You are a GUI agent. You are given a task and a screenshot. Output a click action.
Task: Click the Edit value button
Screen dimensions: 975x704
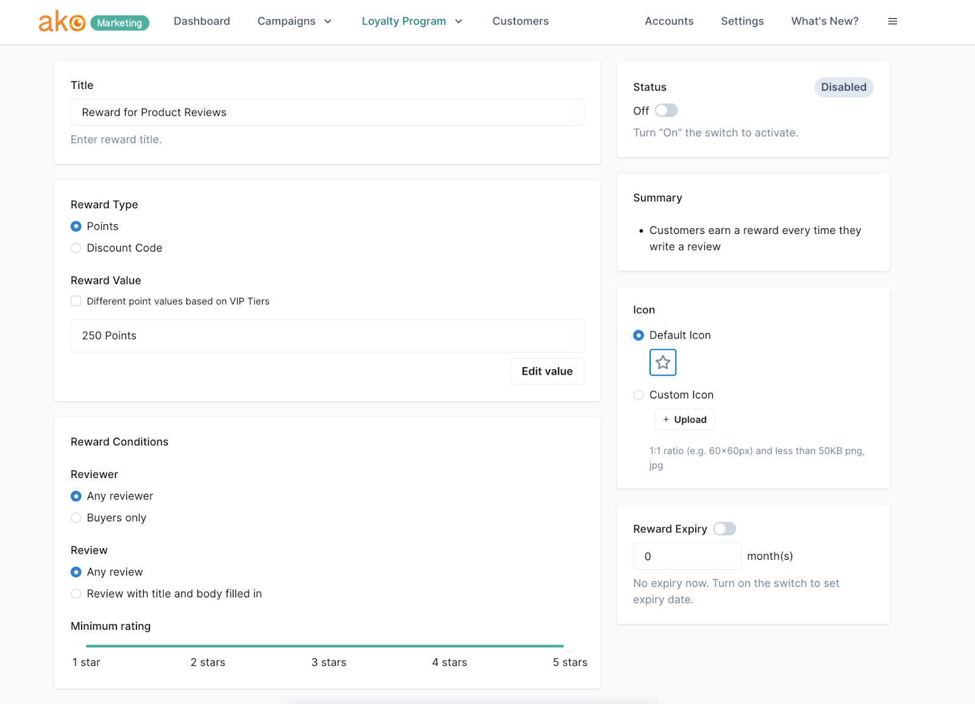[547, 371]
